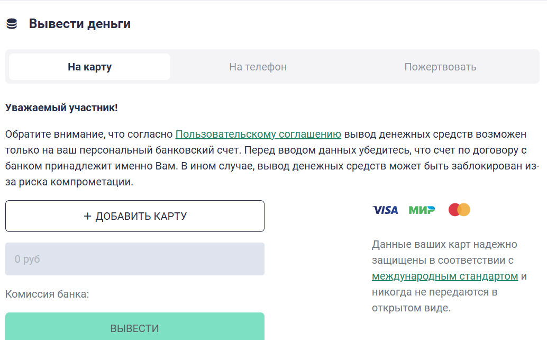Click the coins stack icon

point(12,24)
